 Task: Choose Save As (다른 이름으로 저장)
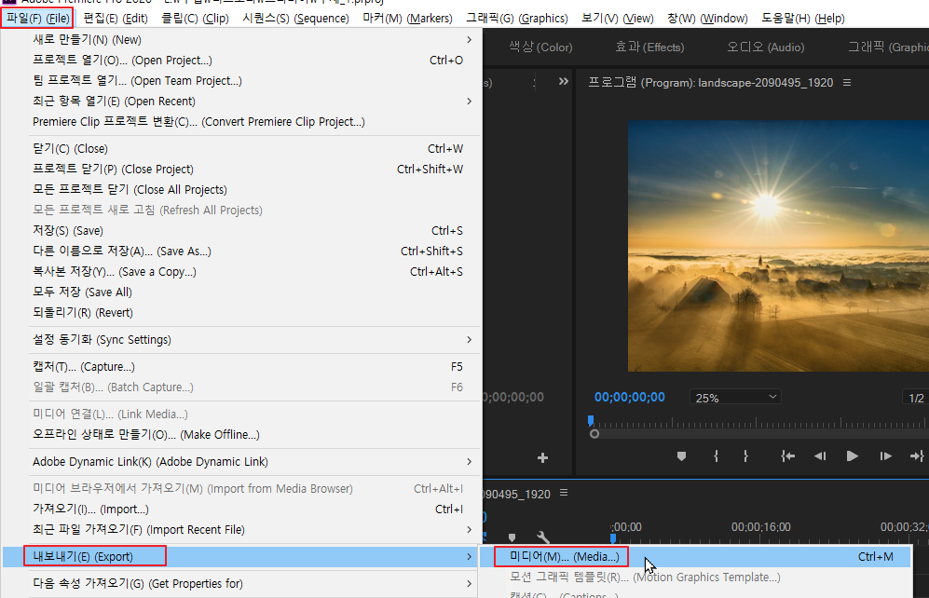coord(253,251)
